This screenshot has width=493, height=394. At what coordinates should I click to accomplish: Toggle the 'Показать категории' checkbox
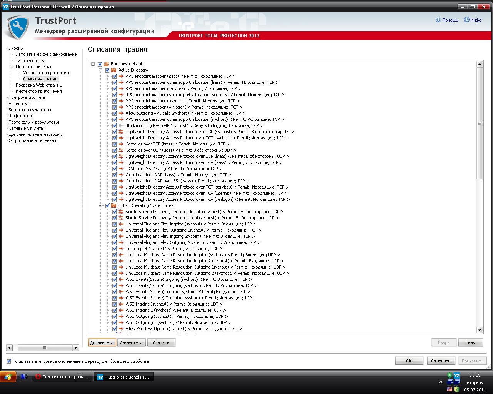9,361
